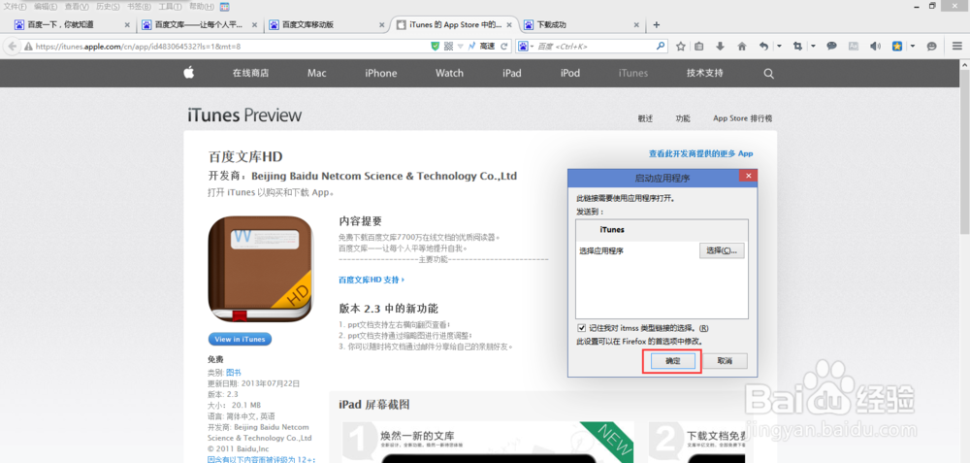Image resolution: width=970 pixels, height=463 pixels.
Task: Close the 百度文库移动版 tab
Action: tap(382, 25)
